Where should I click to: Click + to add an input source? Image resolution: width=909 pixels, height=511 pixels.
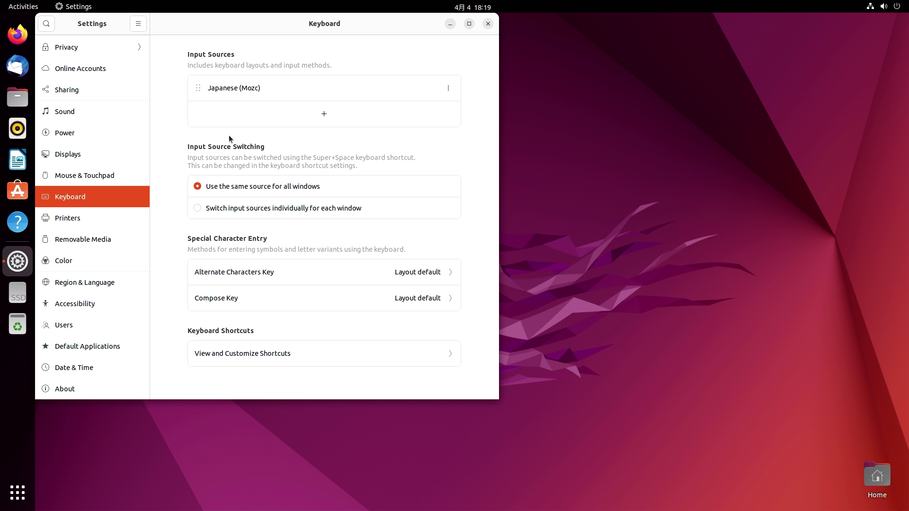(x=324, y=114)
